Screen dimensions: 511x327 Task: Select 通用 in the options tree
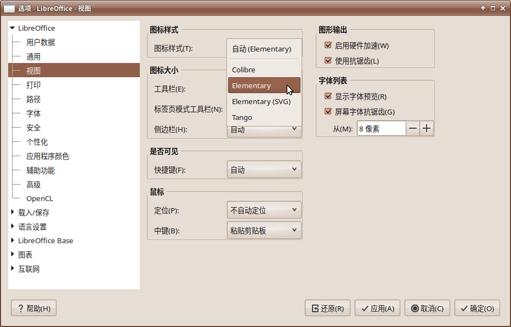(x=33, y=56)
